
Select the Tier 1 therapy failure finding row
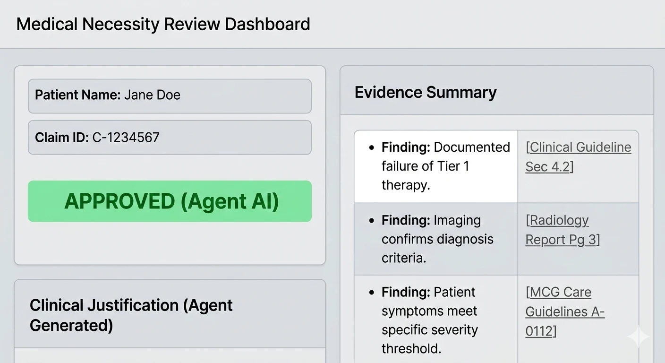tap(435, 166)
